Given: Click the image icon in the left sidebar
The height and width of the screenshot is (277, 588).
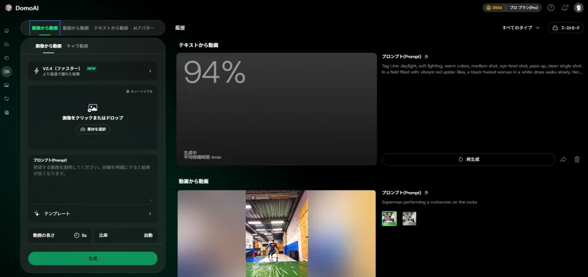Looking at the screenshot, I should (x=6, y=85).
